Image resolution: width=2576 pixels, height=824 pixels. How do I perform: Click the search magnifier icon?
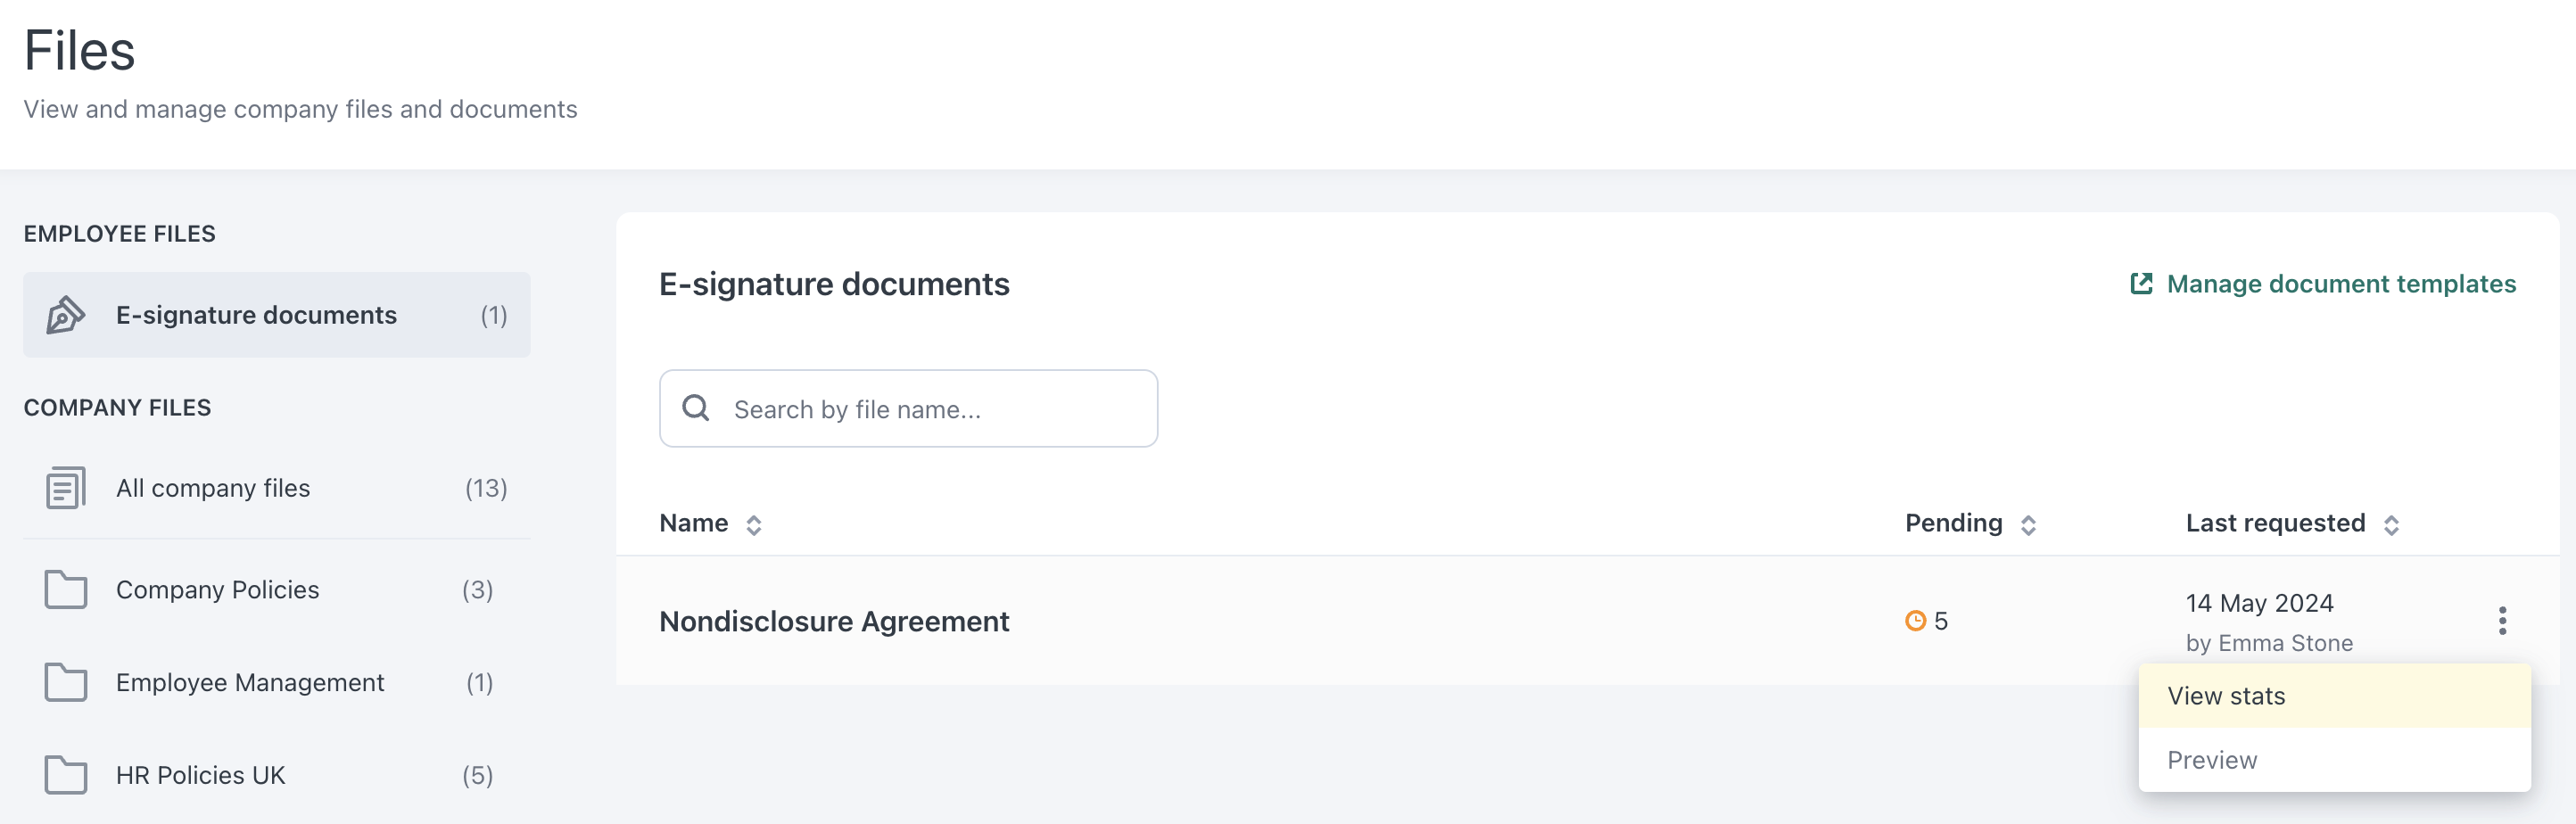696,408
